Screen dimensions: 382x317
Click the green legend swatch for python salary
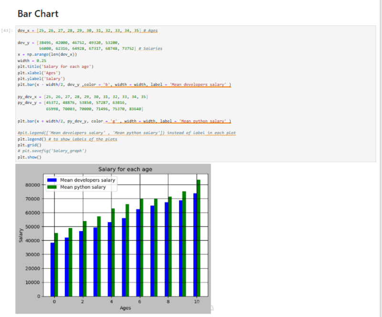pyautogui.click(x=52, y=187)
